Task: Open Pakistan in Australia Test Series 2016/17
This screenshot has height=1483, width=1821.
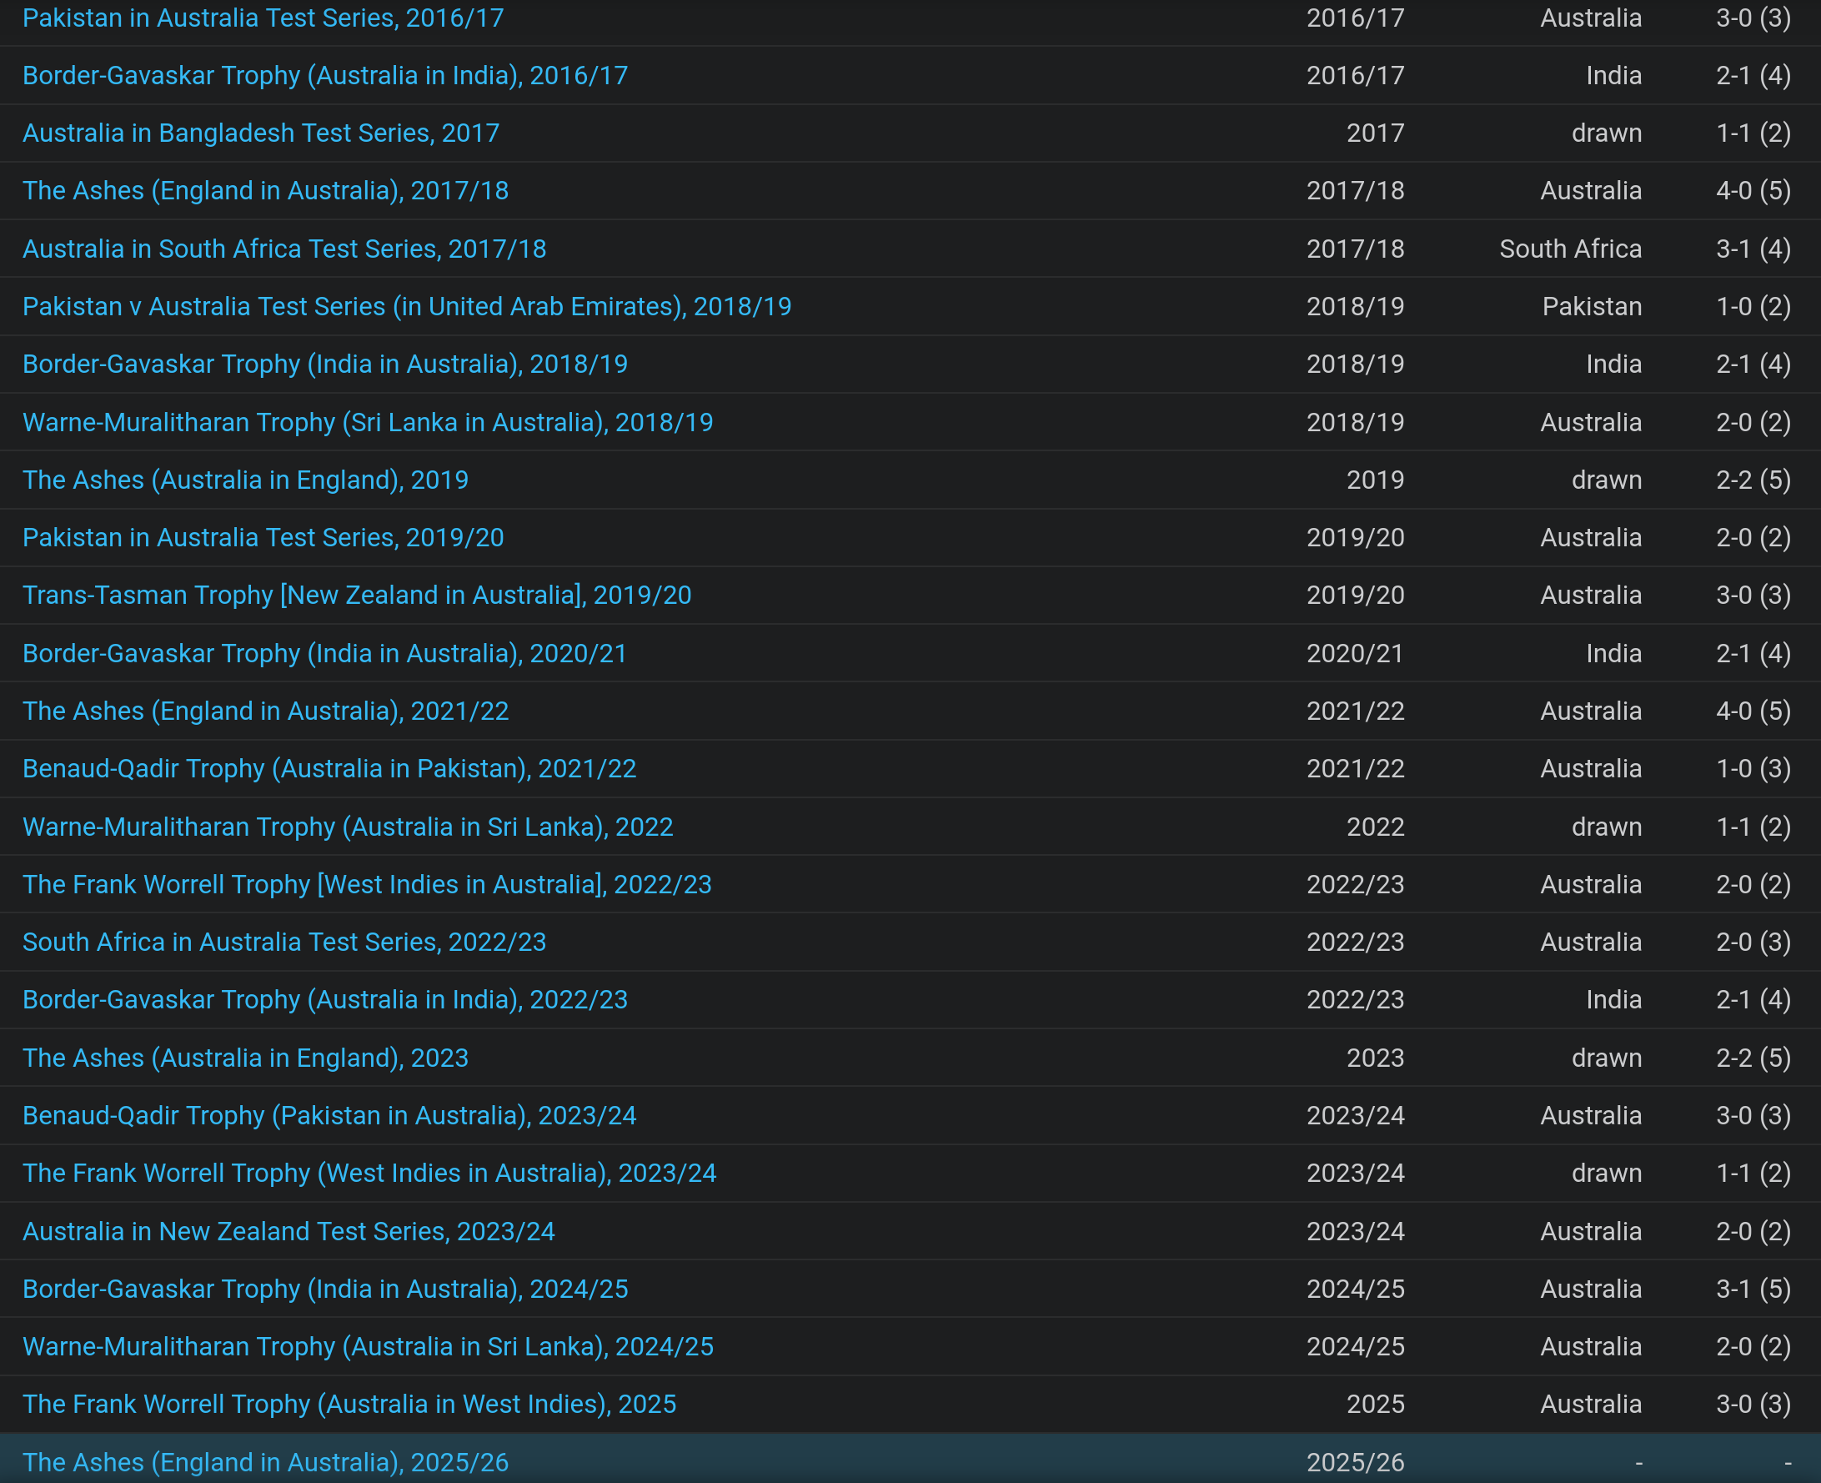Action: 263,18
